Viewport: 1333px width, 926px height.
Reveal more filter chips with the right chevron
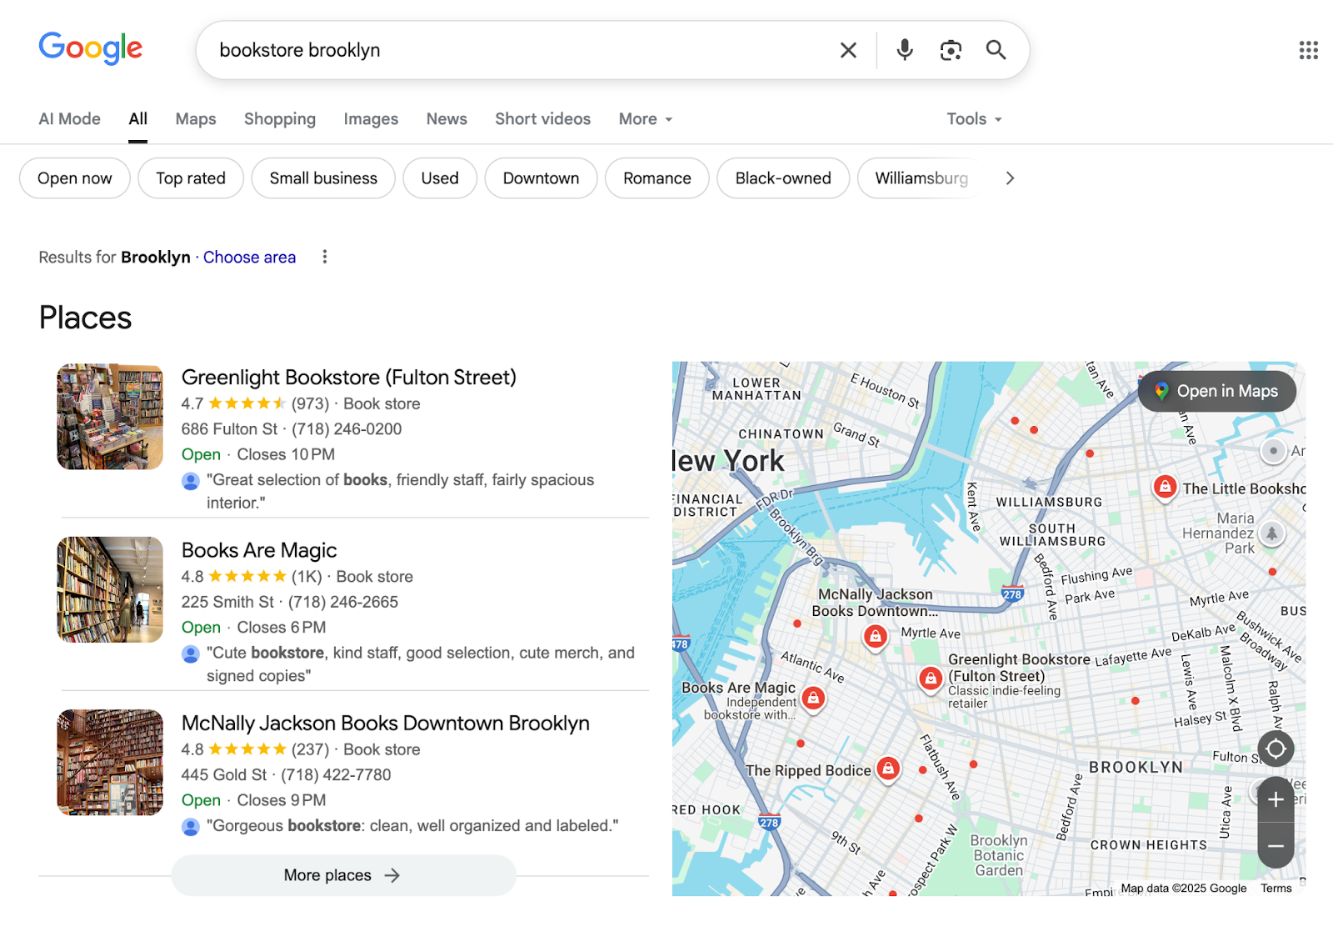1009,178
